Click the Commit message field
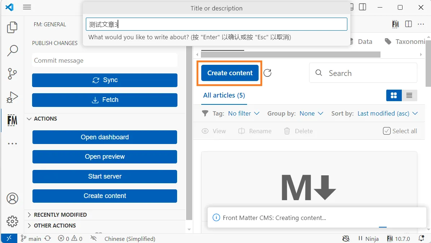 [x=105, y=60]
